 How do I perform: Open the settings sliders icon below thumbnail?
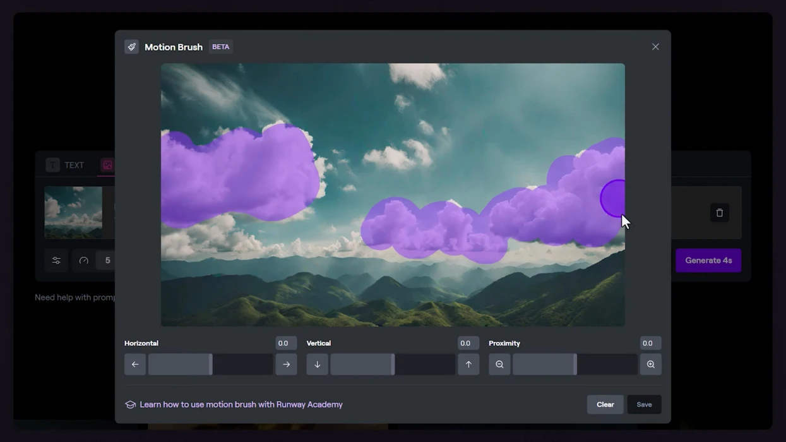coord(56,260)
